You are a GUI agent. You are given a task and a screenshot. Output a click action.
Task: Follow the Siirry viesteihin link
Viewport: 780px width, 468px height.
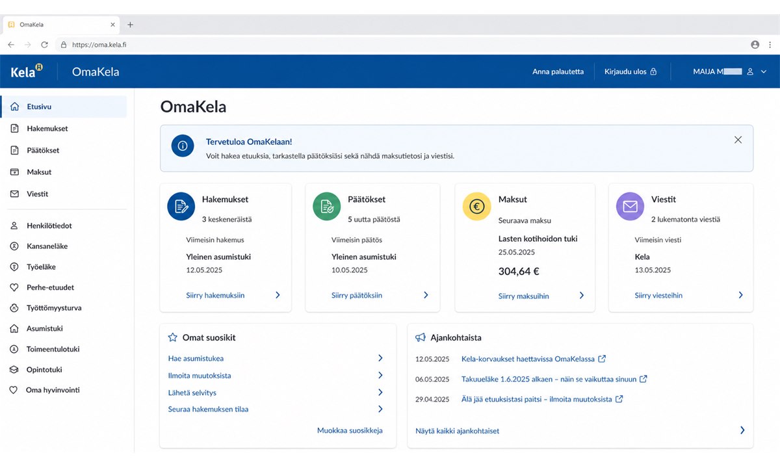coord(658,295)
